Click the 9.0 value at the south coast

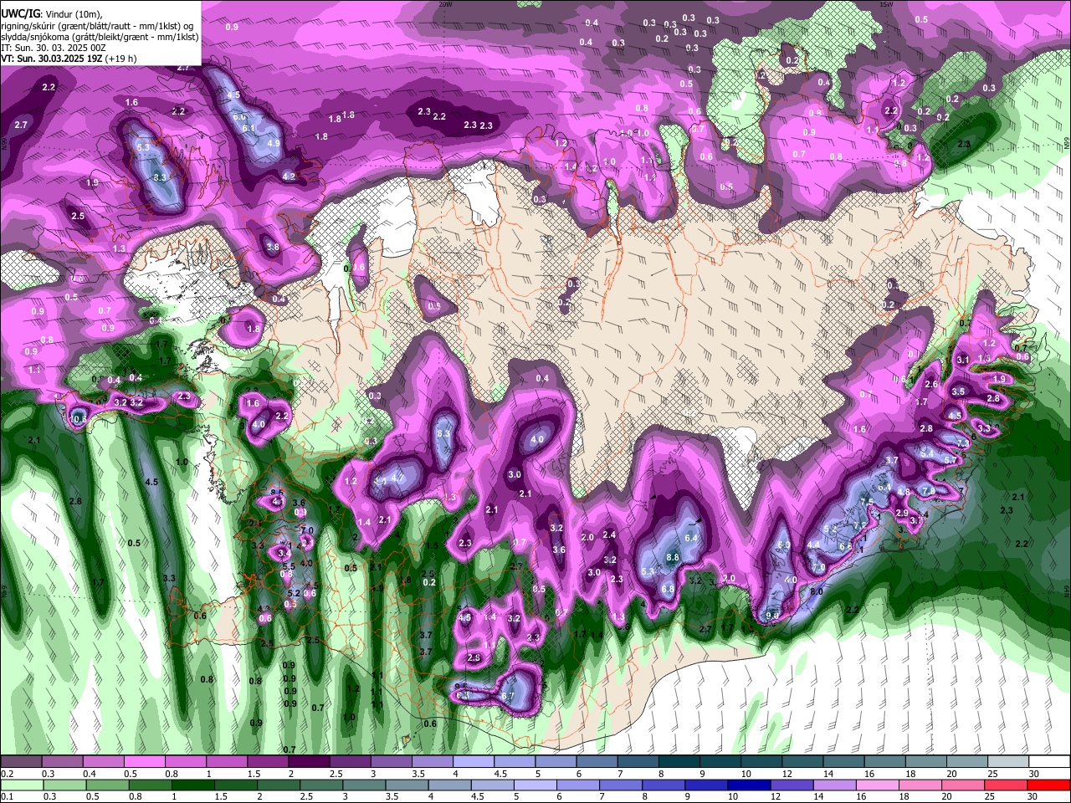(x=772, y=616)
